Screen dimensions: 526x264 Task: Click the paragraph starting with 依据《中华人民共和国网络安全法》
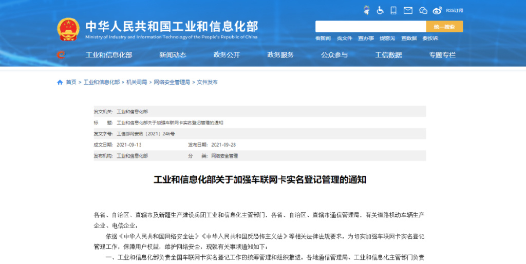tap(259, 241)
